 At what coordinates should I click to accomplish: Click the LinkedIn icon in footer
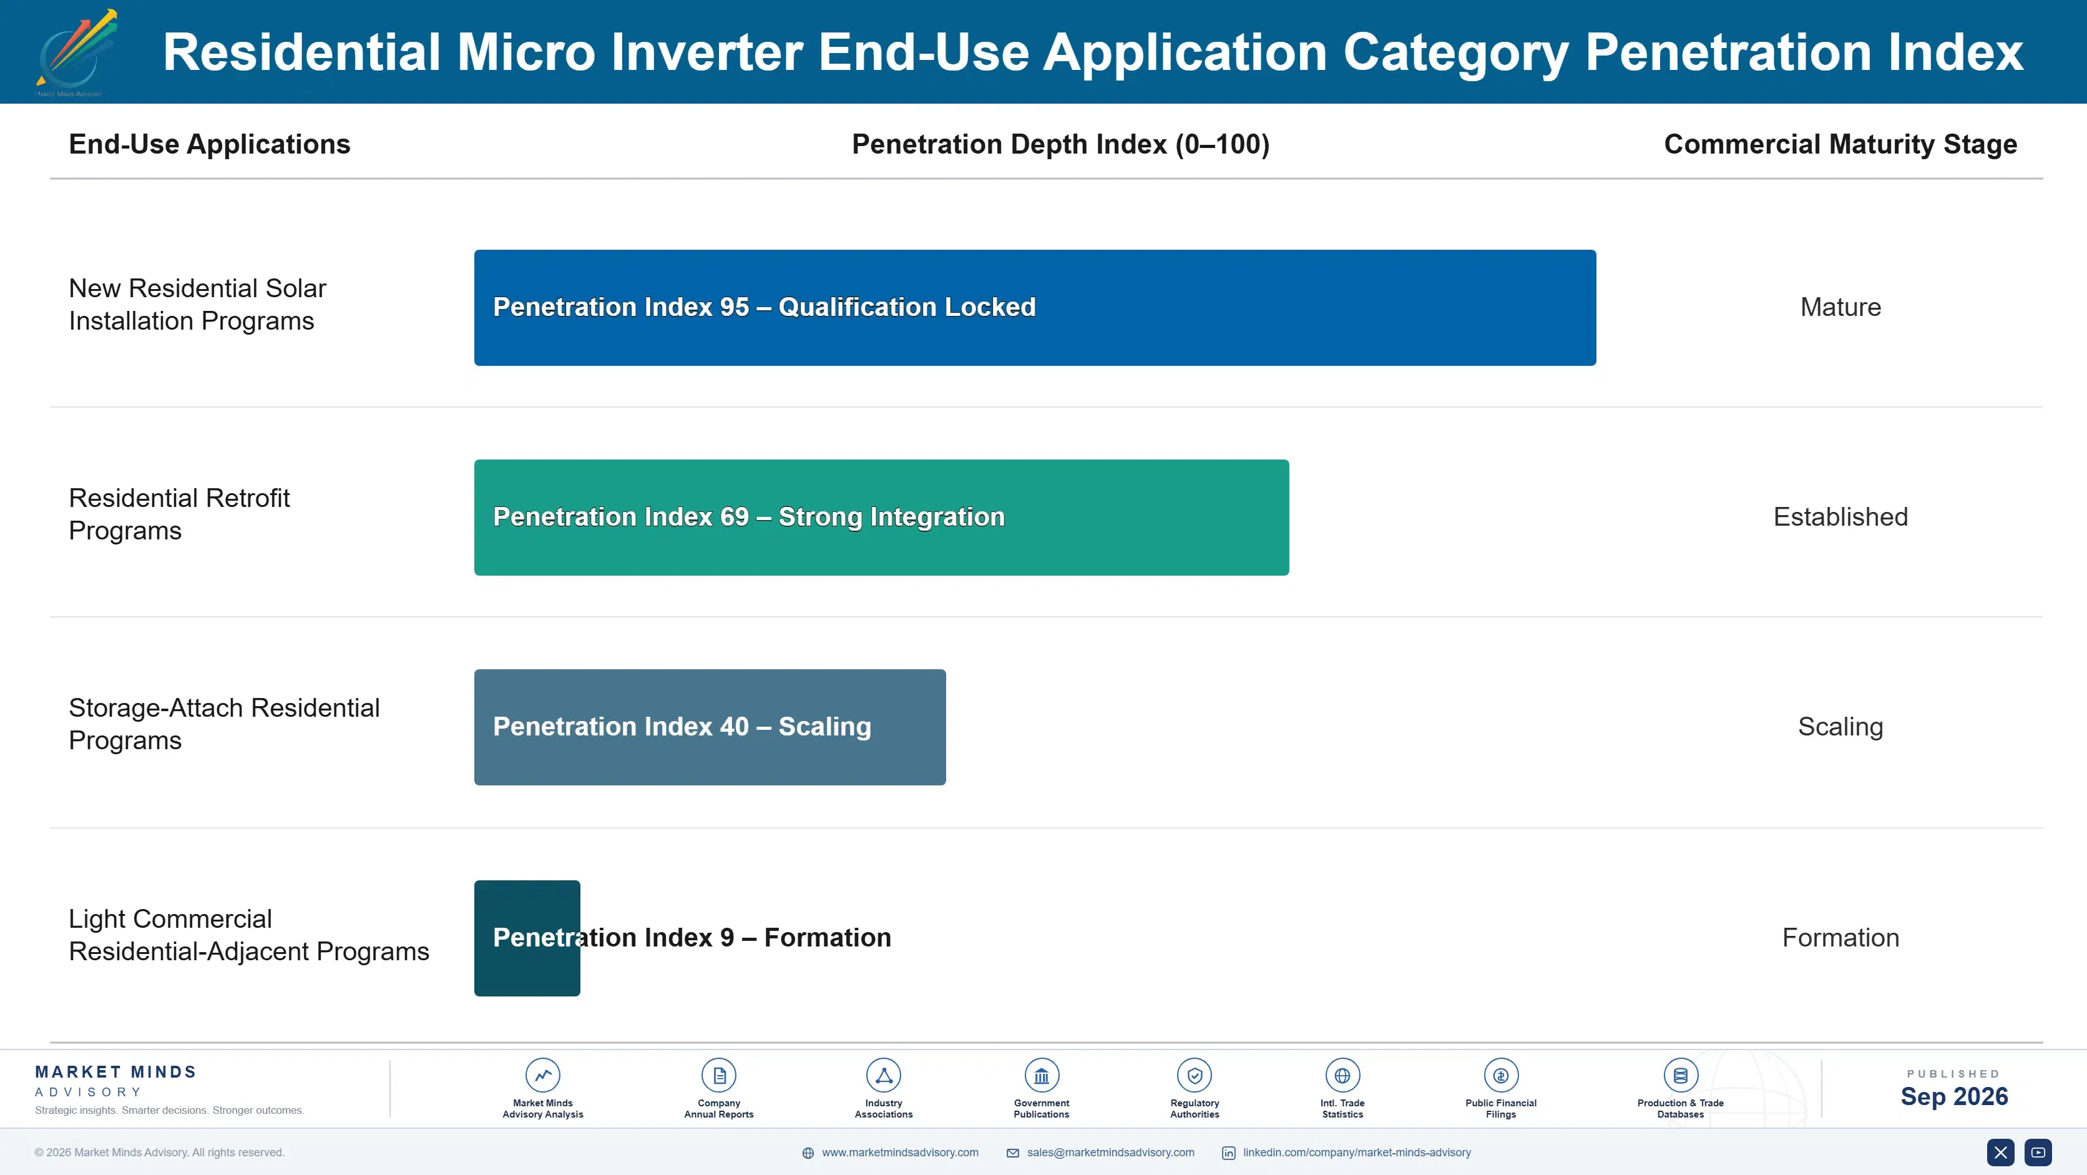pyautogui.click(x=1228, y=1153)
